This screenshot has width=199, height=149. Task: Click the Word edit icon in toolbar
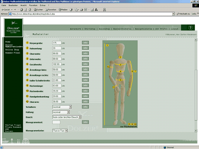click(86, 10)
